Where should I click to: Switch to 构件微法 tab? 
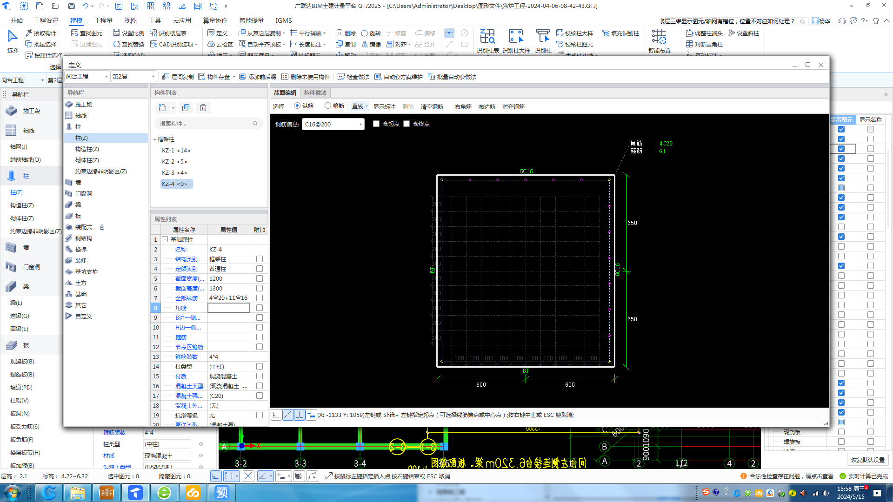[316, 92]
